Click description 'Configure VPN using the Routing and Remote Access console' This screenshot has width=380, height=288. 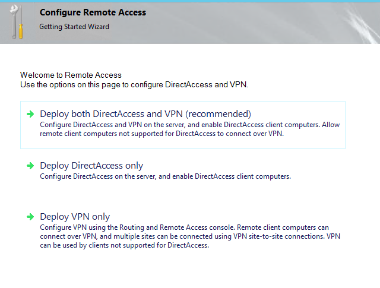[x=190, y=236]
